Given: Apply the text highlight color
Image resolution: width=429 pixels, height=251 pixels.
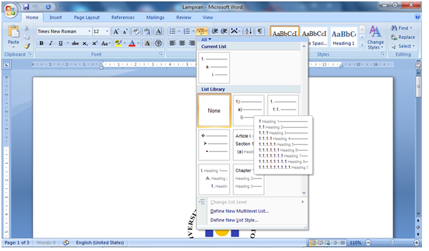Looking at the screenshot, I should (118, 43).
